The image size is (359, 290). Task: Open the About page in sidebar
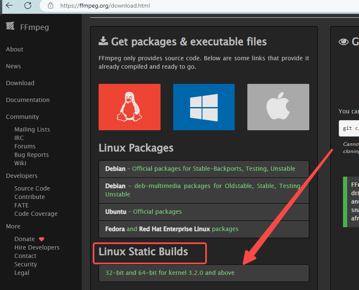pos(14,49)
